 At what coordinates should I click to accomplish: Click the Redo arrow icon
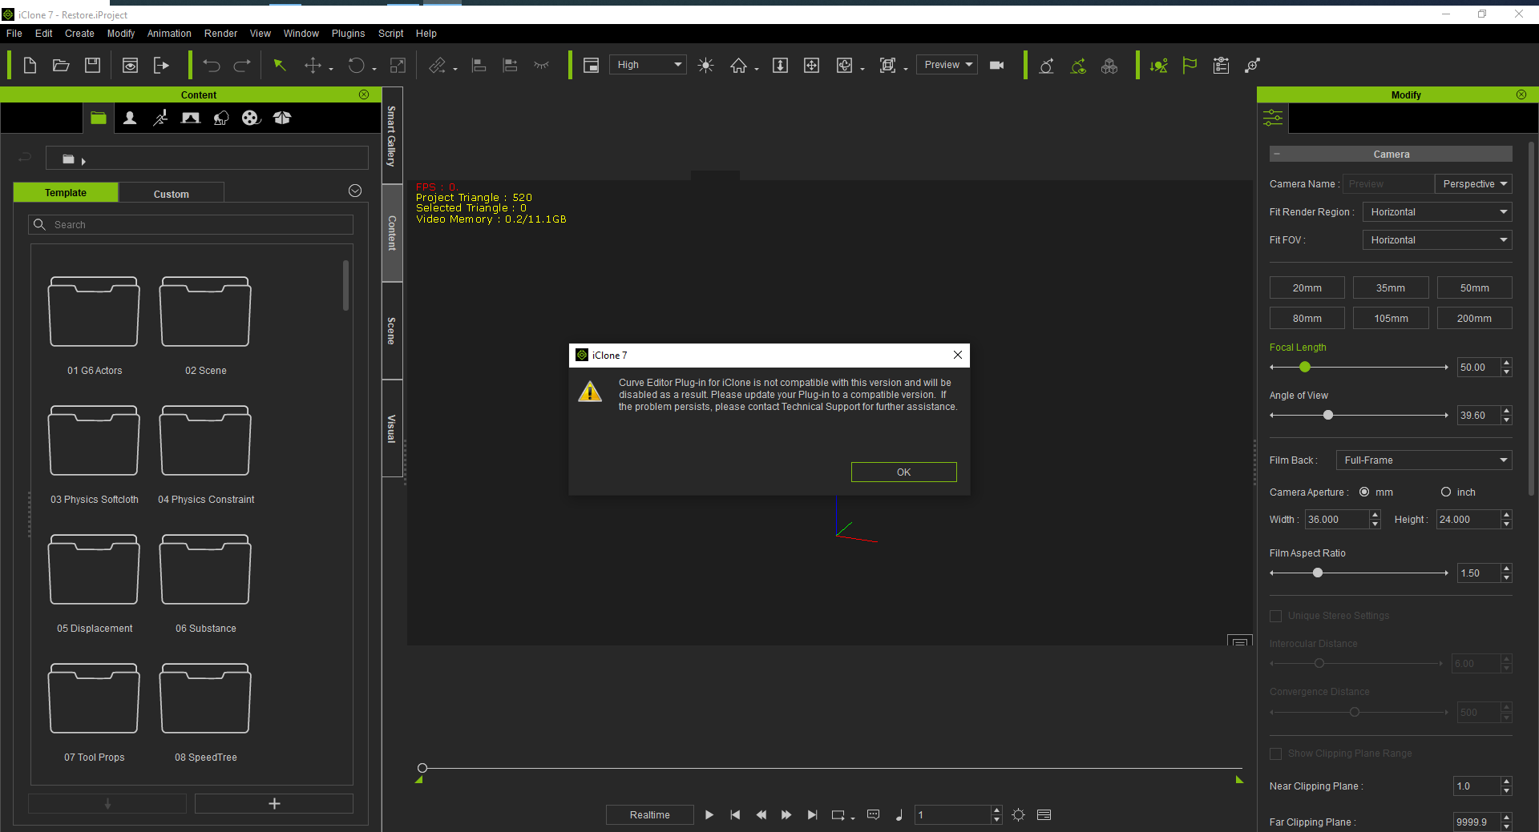(x=242, y=66)
